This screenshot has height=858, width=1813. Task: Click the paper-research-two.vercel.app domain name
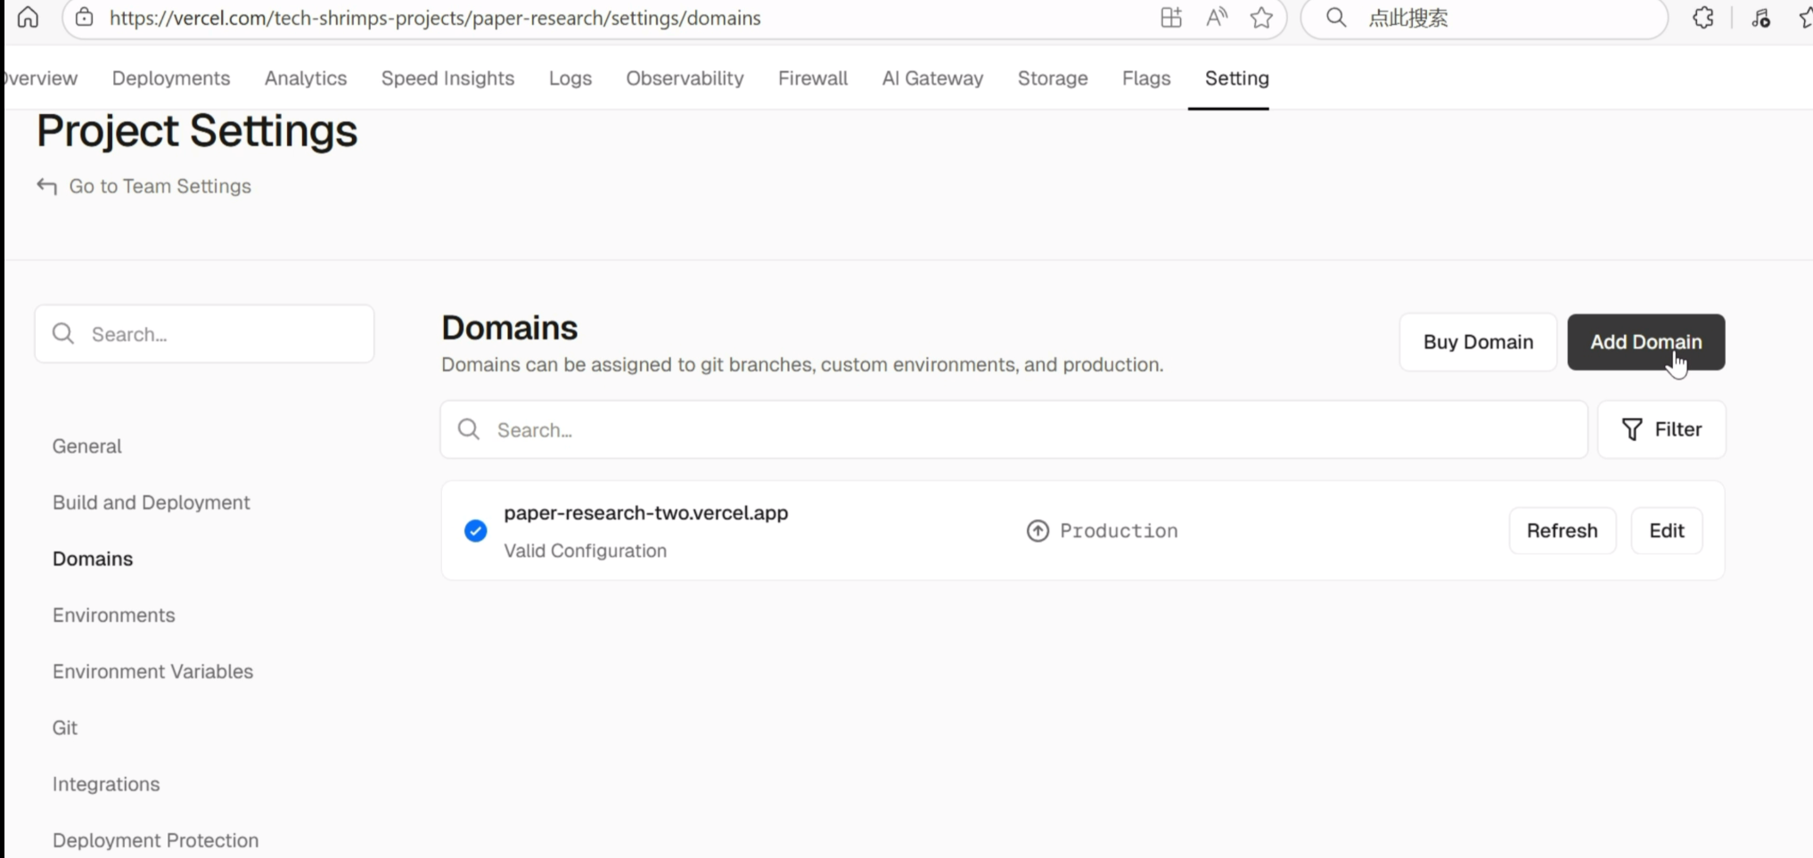pyautogui.click(x=645, y=513)
